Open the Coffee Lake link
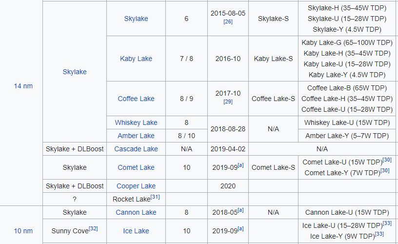 (x=136, y=99)
